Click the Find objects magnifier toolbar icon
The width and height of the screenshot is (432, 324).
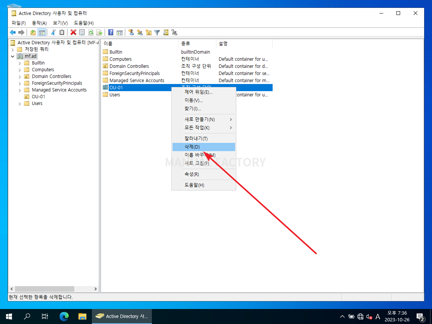click(166, 33)
